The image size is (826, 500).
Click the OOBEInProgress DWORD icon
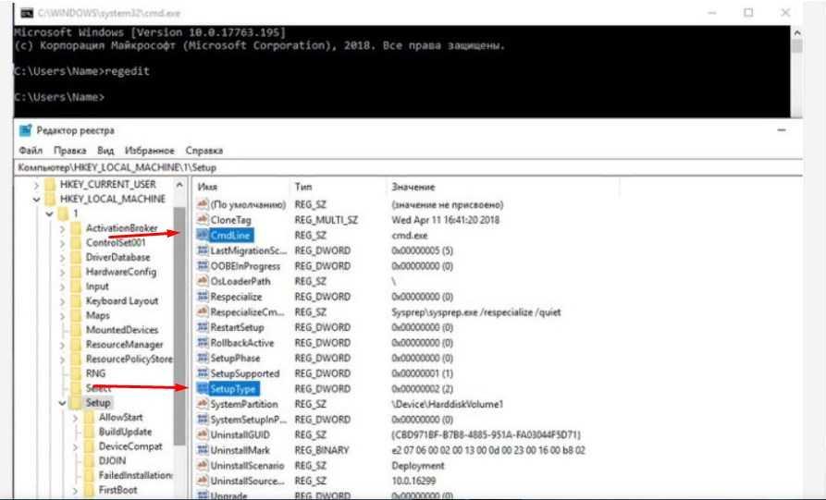[203, 266]
